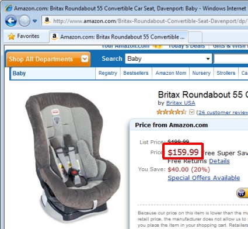Open the Registry menu item
248x229 pixels.
tap(108, 73)
